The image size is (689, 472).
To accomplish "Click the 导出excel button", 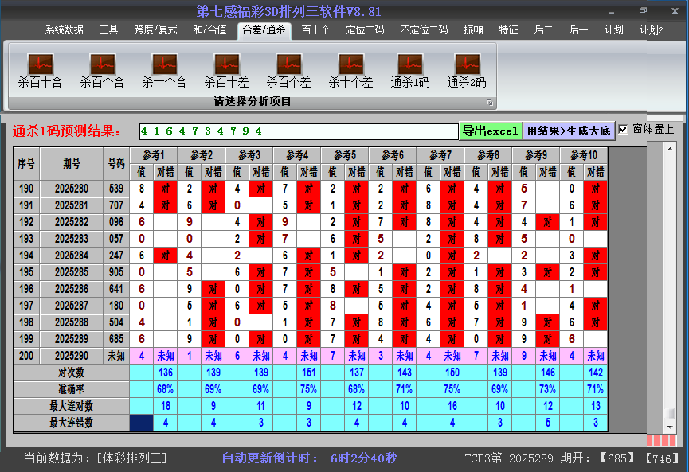I will [490, 130].
